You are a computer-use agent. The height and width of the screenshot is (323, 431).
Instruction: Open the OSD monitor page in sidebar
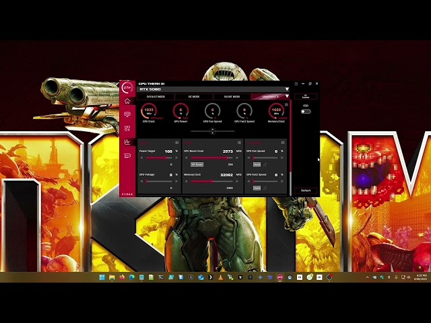pyautogui.click(x=127, y=114)
